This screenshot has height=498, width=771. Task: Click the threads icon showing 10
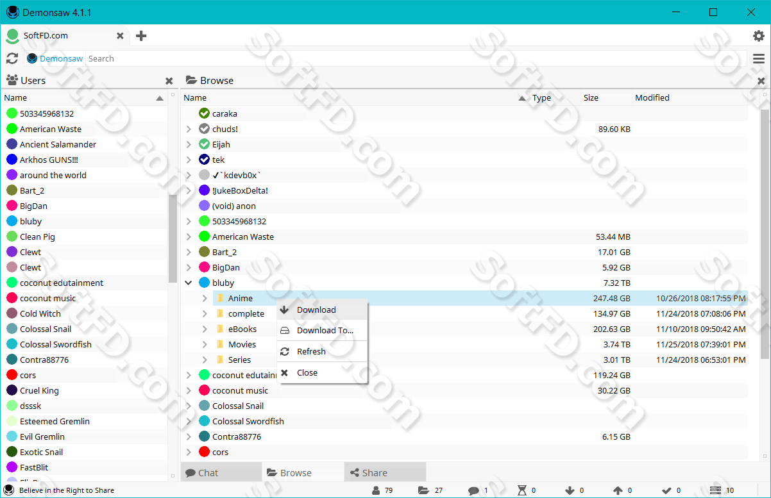(x=716, y=490)
